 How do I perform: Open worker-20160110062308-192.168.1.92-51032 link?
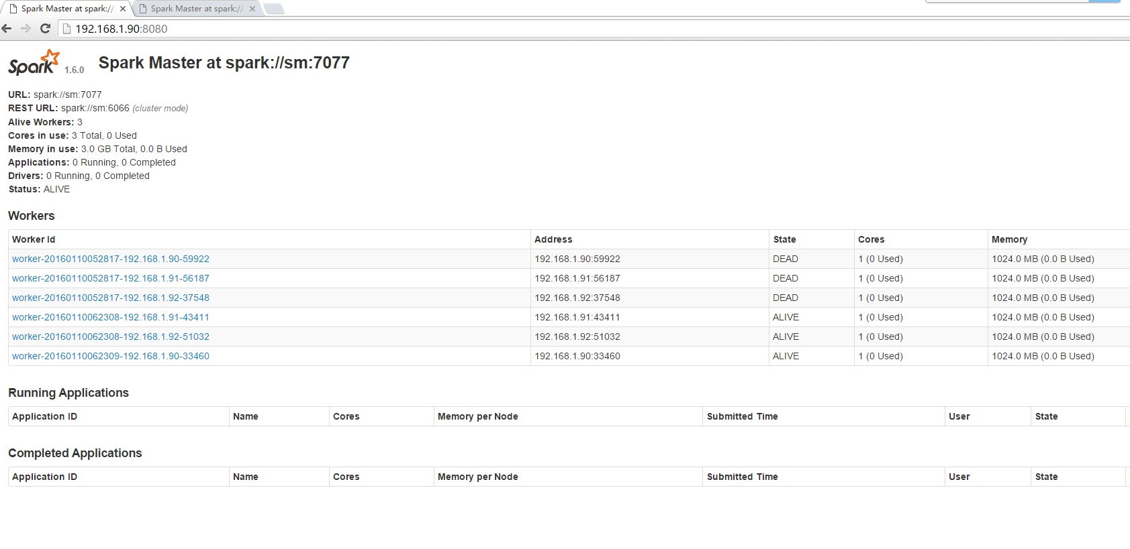pyautogui.click(x=111, y=337)
